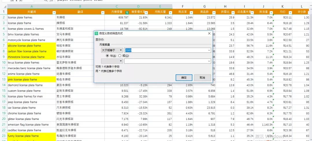Click the formula bar text
Image resolution: width=312 pixels, height=141 pixels.
click(80, 1)
